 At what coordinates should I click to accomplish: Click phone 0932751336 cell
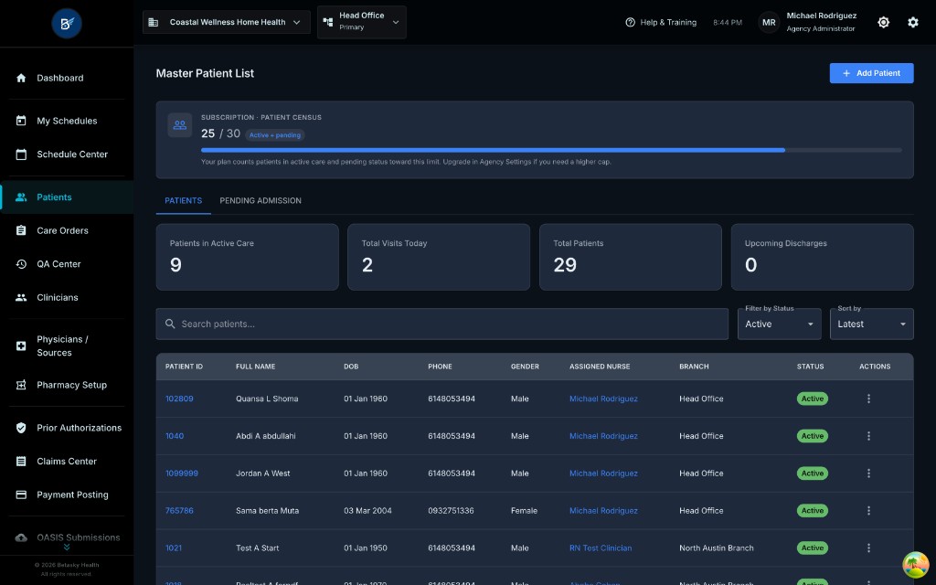(x=451, y=511)
